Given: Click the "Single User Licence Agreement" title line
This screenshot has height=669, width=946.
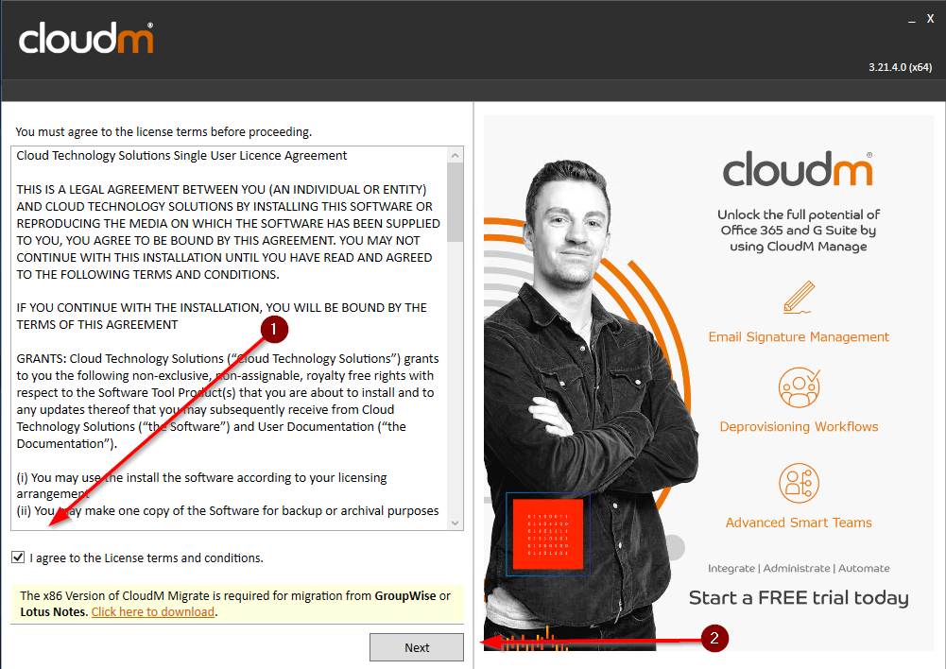Looking at the screenshot, I should [181, 156].
